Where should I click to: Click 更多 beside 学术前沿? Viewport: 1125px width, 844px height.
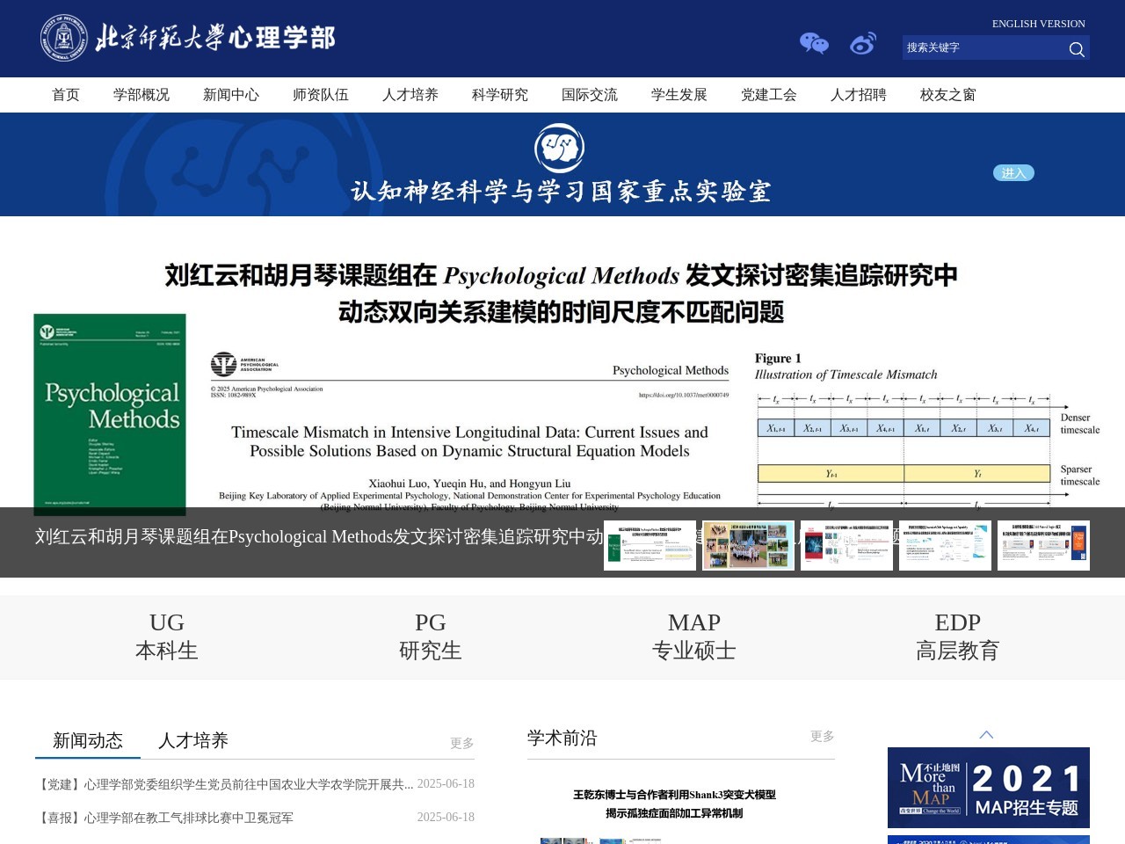tap(823, 736)
